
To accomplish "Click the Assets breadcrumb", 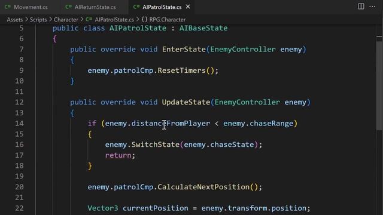I will tap(14, 20).
